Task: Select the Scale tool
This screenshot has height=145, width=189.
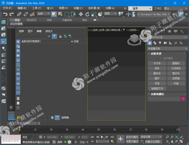Action: (x=94, y=14)
